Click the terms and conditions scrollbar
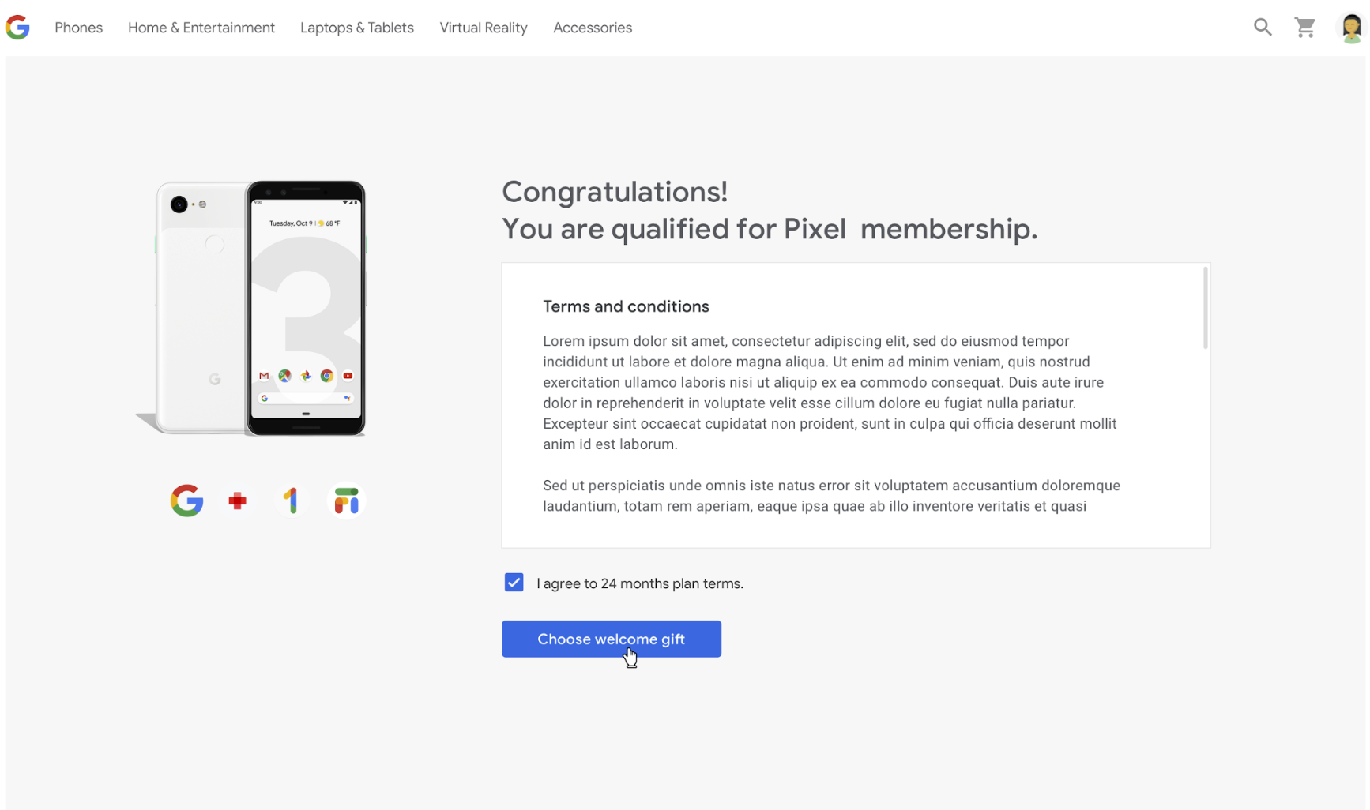The height and width of the screenshot is (810, 1370). (x=1205, y=308)
